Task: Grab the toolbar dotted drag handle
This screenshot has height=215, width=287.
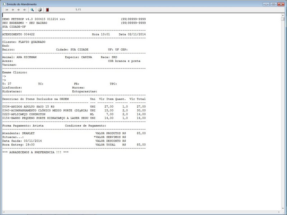Action: coord(3,10)
